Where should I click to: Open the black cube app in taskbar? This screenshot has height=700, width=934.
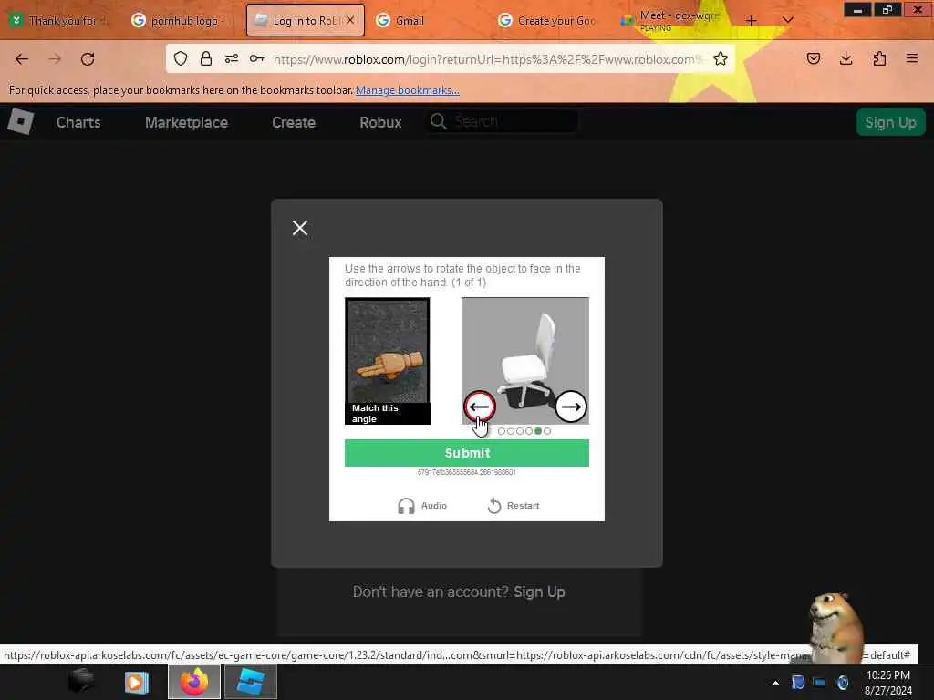[81, 682]
